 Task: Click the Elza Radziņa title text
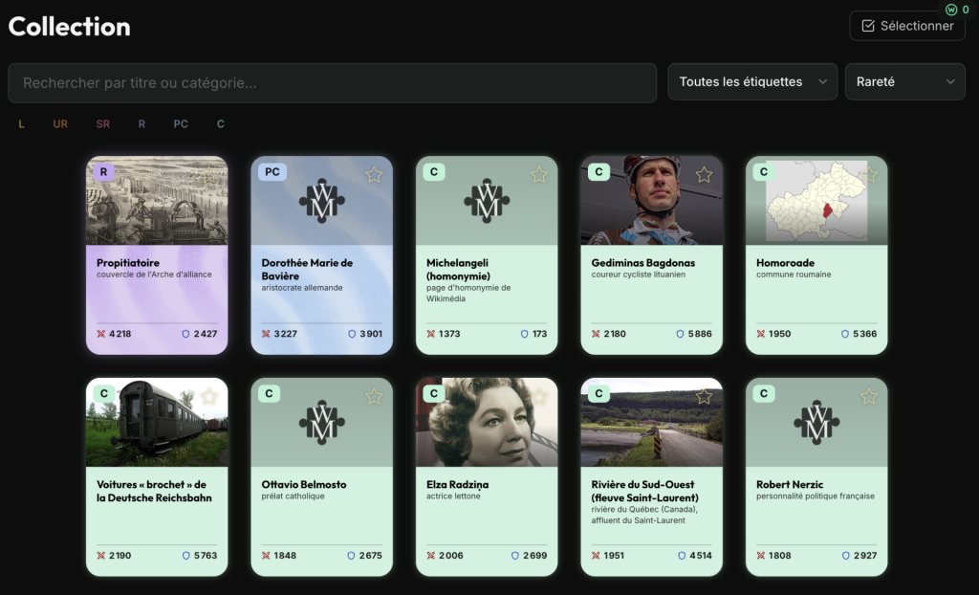[x=458, y=484]
